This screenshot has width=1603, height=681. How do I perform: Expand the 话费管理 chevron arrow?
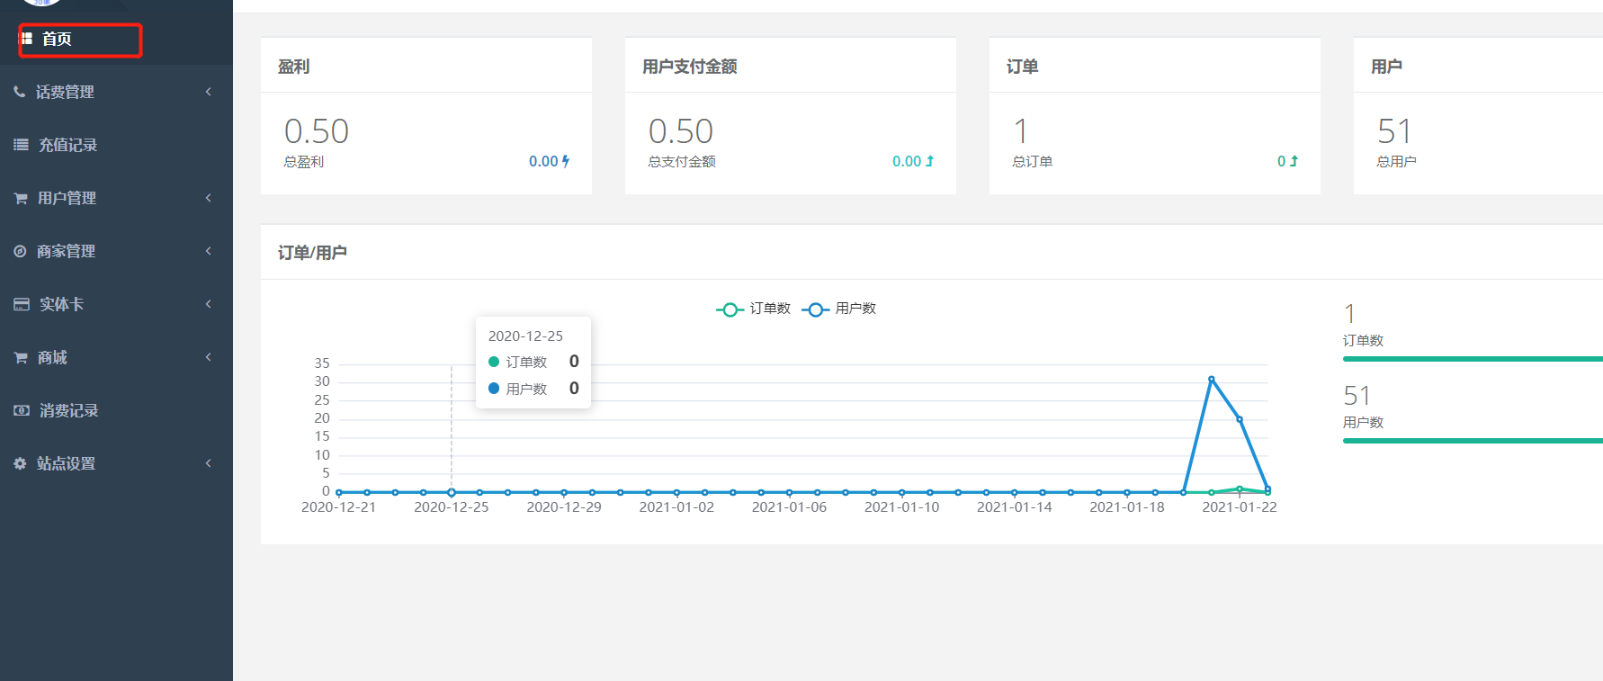point(209,92)
